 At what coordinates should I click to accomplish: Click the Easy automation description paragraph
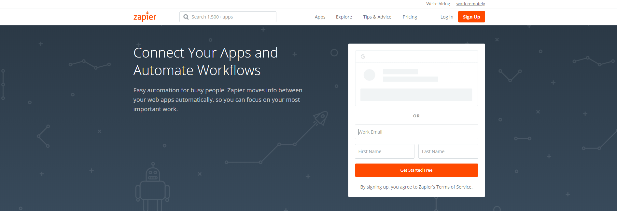click(x=218, y=99)
